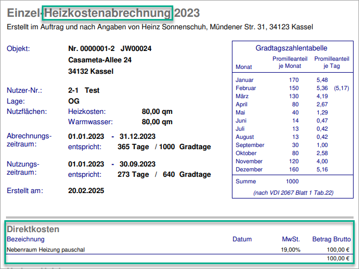The image size is (359, 269).
Task: Select the end date '30.09.2023'
Action: (x=137, y=164)
